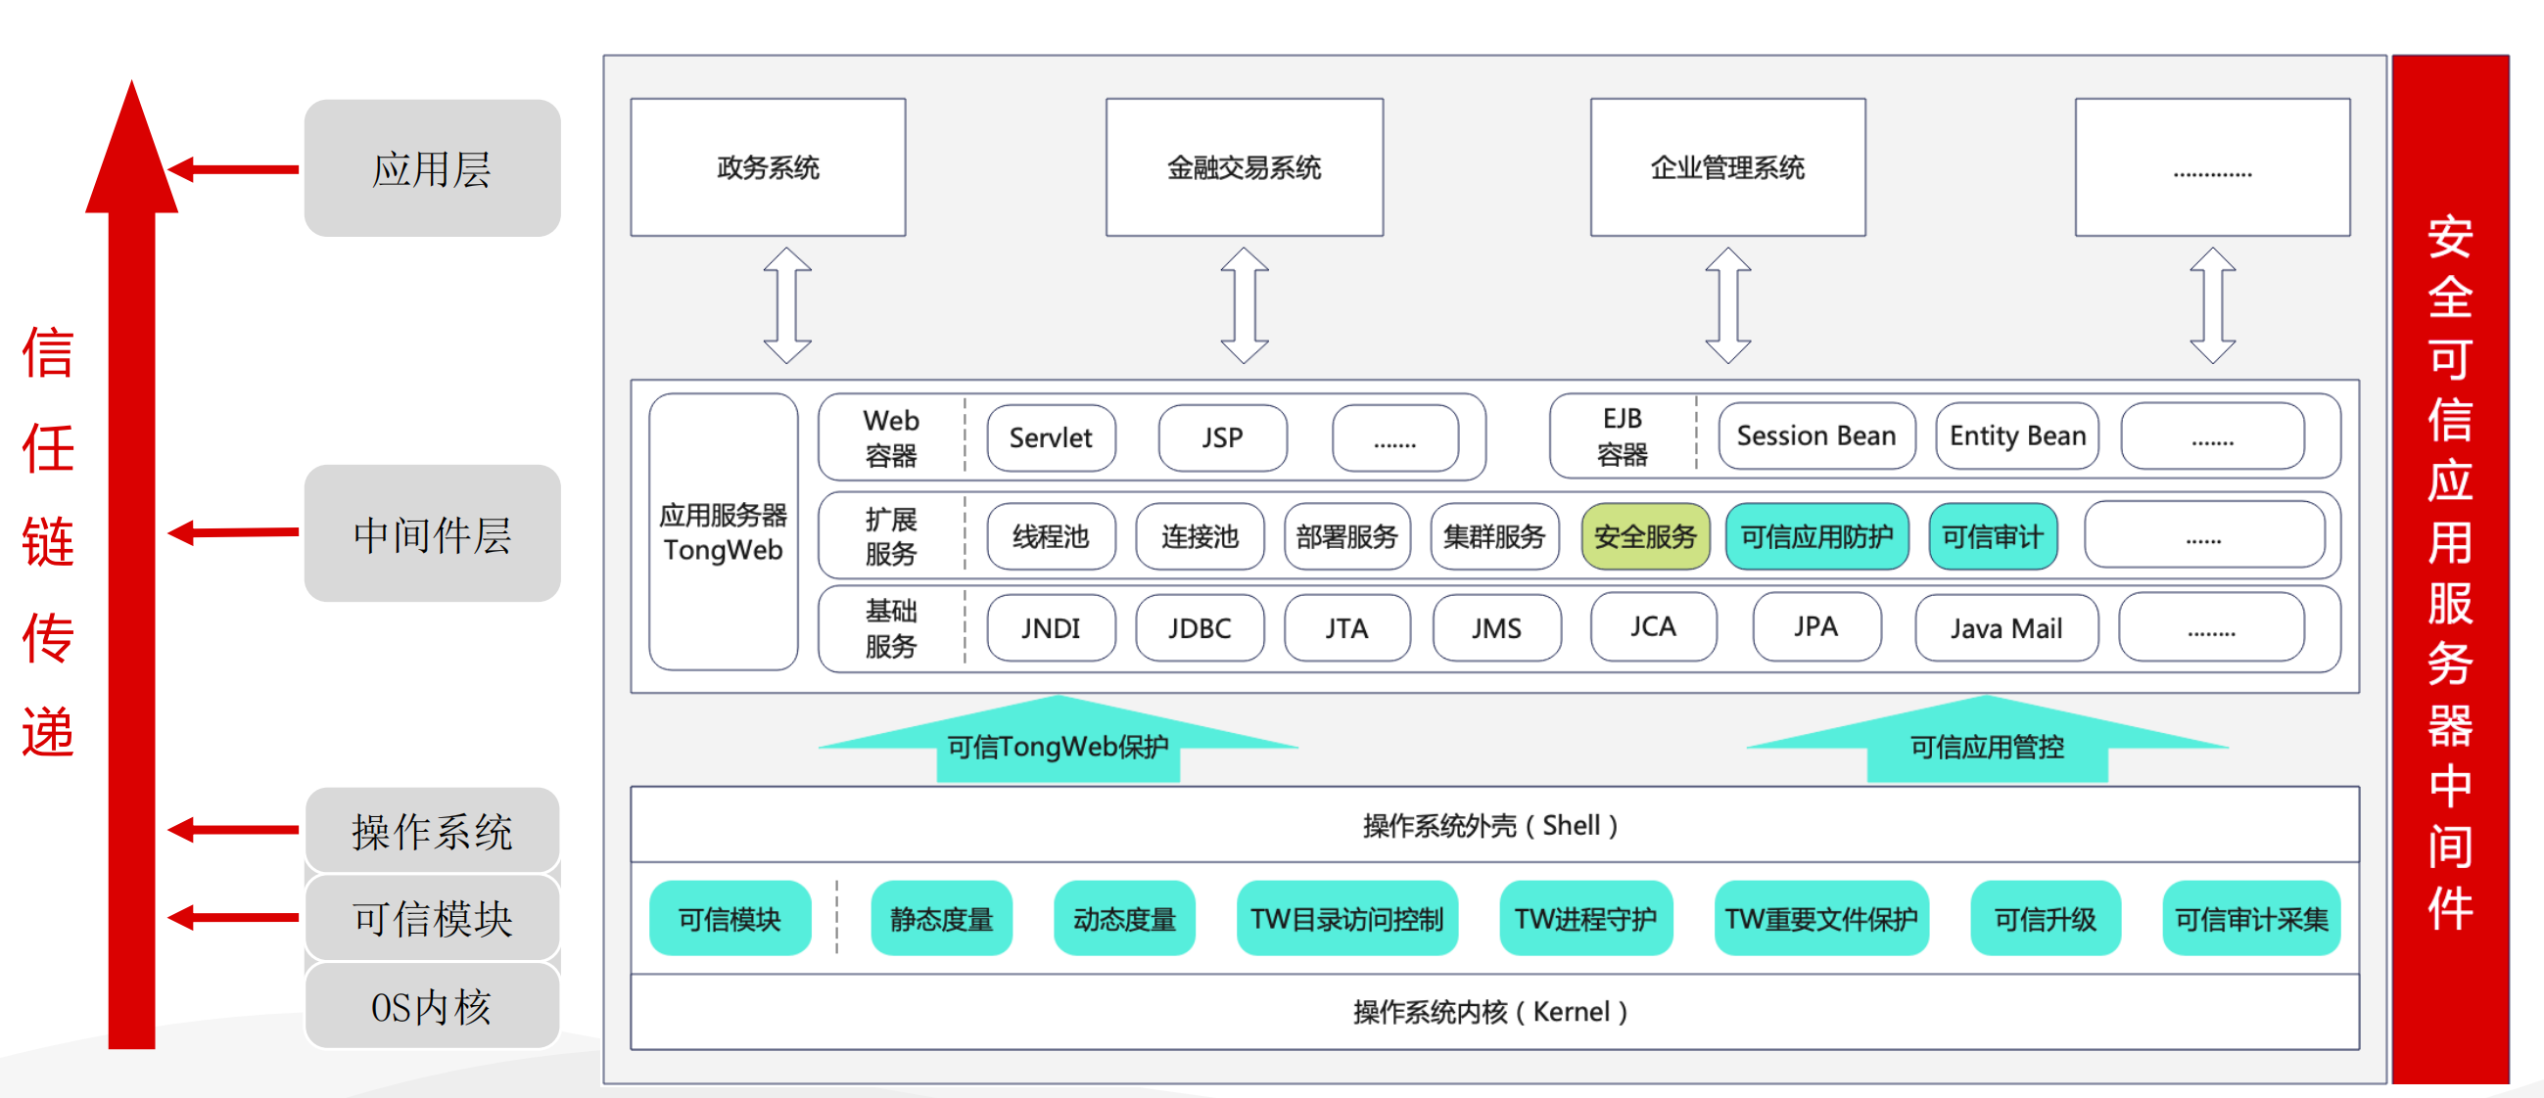Select the Session Bean box

[1816, 435]
